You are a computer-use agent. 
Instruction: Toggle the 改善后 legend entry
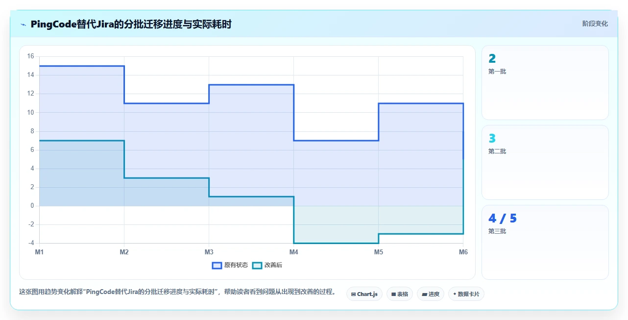click(267, 265)
